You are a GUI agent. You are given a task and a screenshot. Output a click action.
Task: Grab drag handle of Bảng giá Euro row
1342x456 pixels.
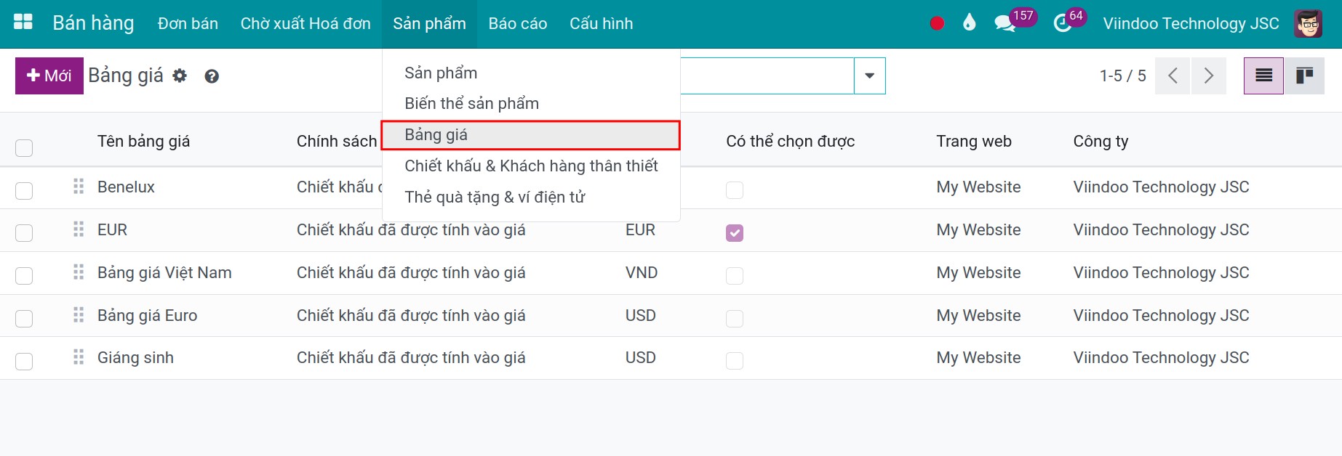tap(79, 315)
